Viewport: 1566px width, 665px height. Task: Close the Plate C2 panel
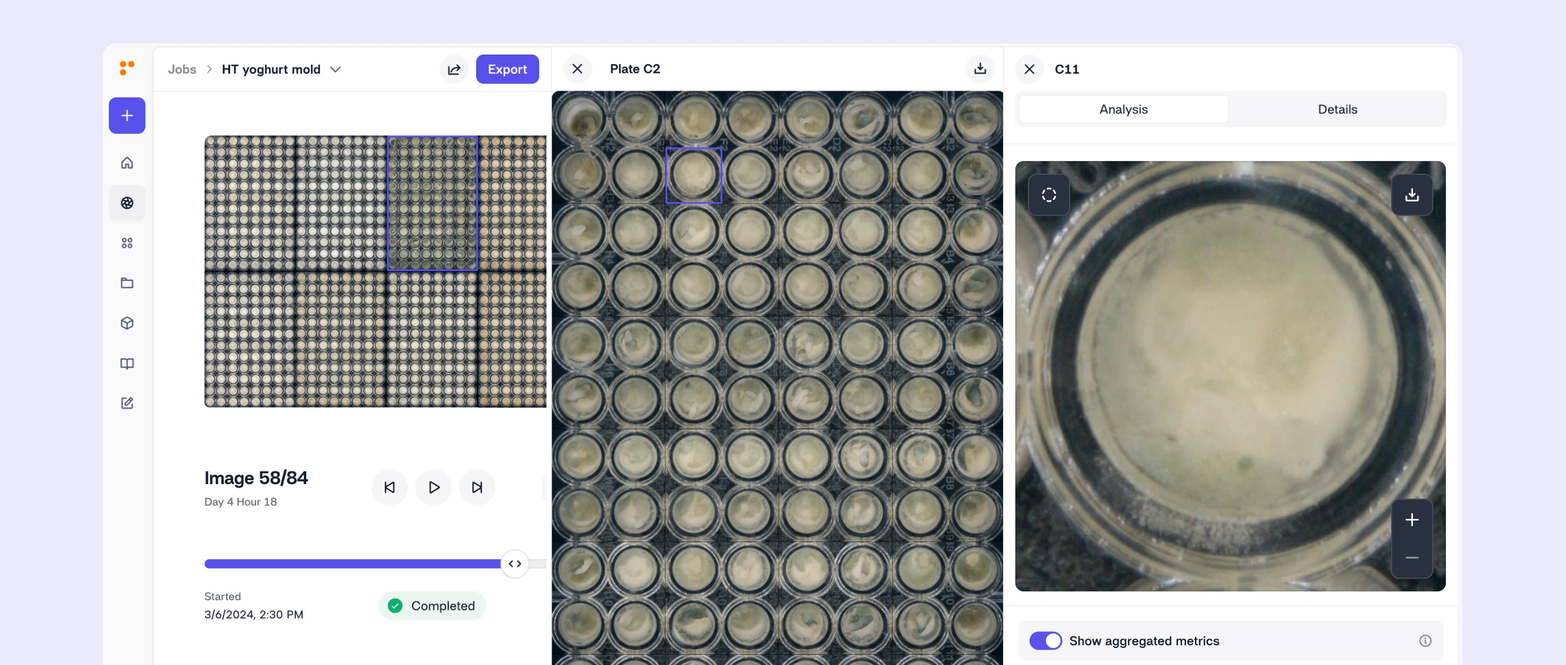[x=577, y=69]
